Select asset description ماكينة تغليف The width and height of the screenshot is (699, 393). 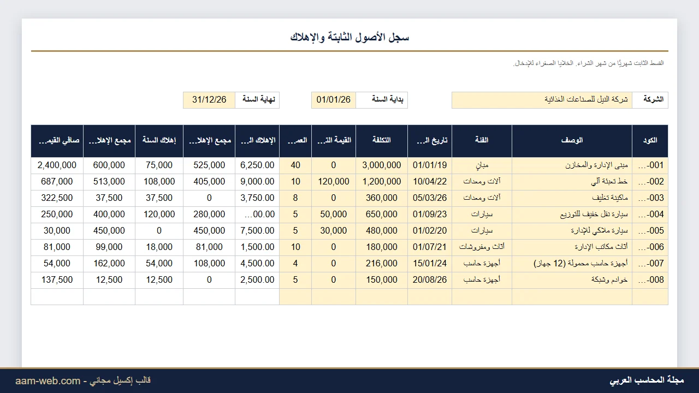pos(572,198)
